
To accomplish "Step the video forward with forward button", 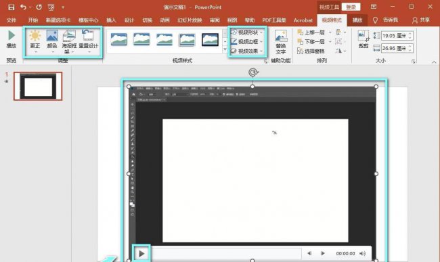I will point(323,253).
